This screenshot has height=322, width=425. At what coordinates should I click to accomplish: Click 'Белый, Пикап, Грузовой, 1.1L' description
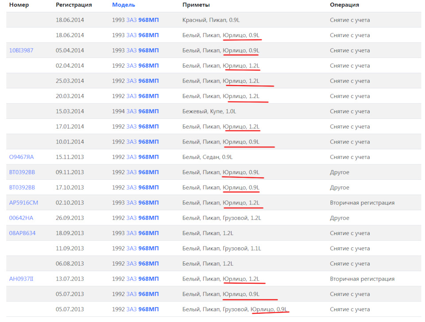pyautogui.click(x=222, y=249)
